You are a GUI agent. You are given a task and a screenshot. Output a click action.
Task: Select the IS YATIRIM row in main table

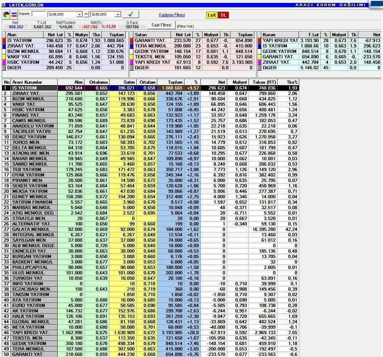[150, 88]
